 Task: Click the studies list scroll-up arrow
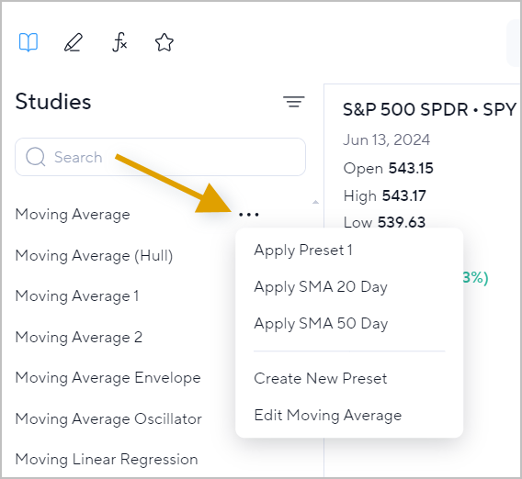coord(315,202)
